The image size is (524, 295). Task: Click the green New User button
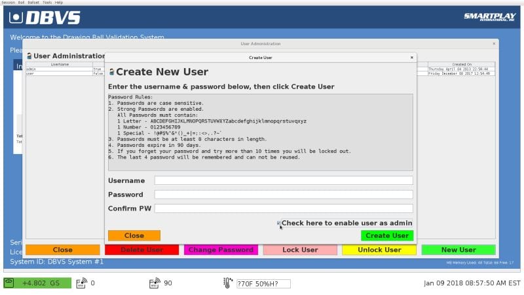pos(458,250)
